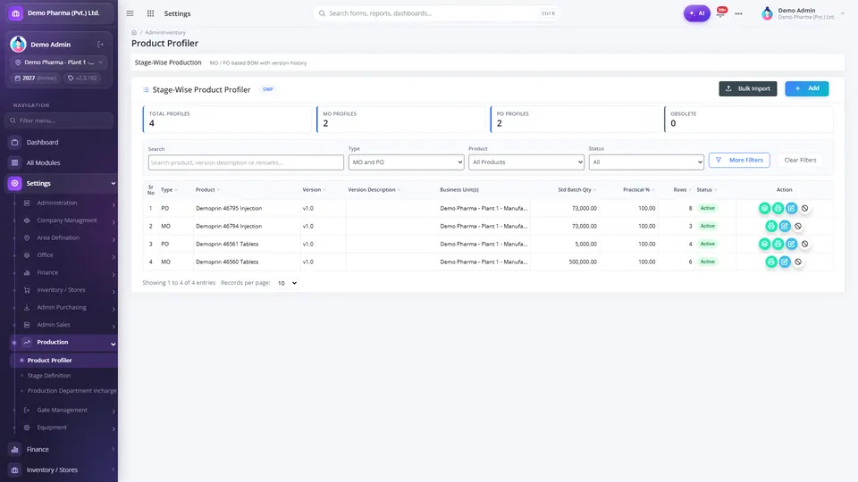Click the list icon beside Stage-Wise Product Profiler
This screenshot has height=482, width=858.
pos(146,89)
